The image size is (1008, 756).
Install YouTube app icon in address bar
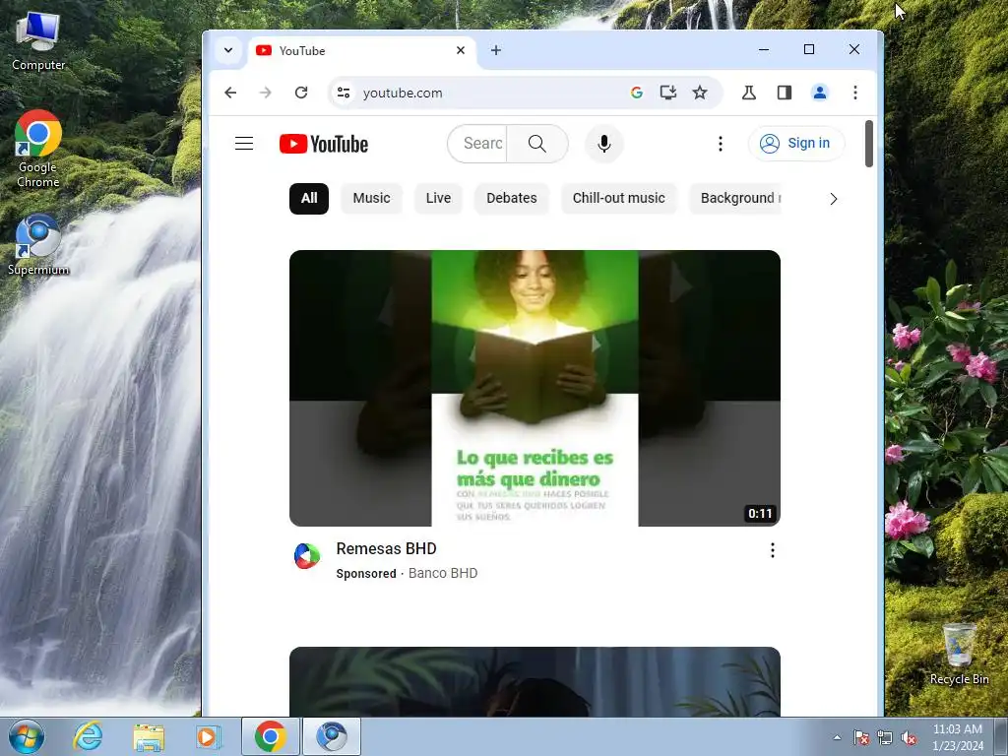click(x=668, y=93)
